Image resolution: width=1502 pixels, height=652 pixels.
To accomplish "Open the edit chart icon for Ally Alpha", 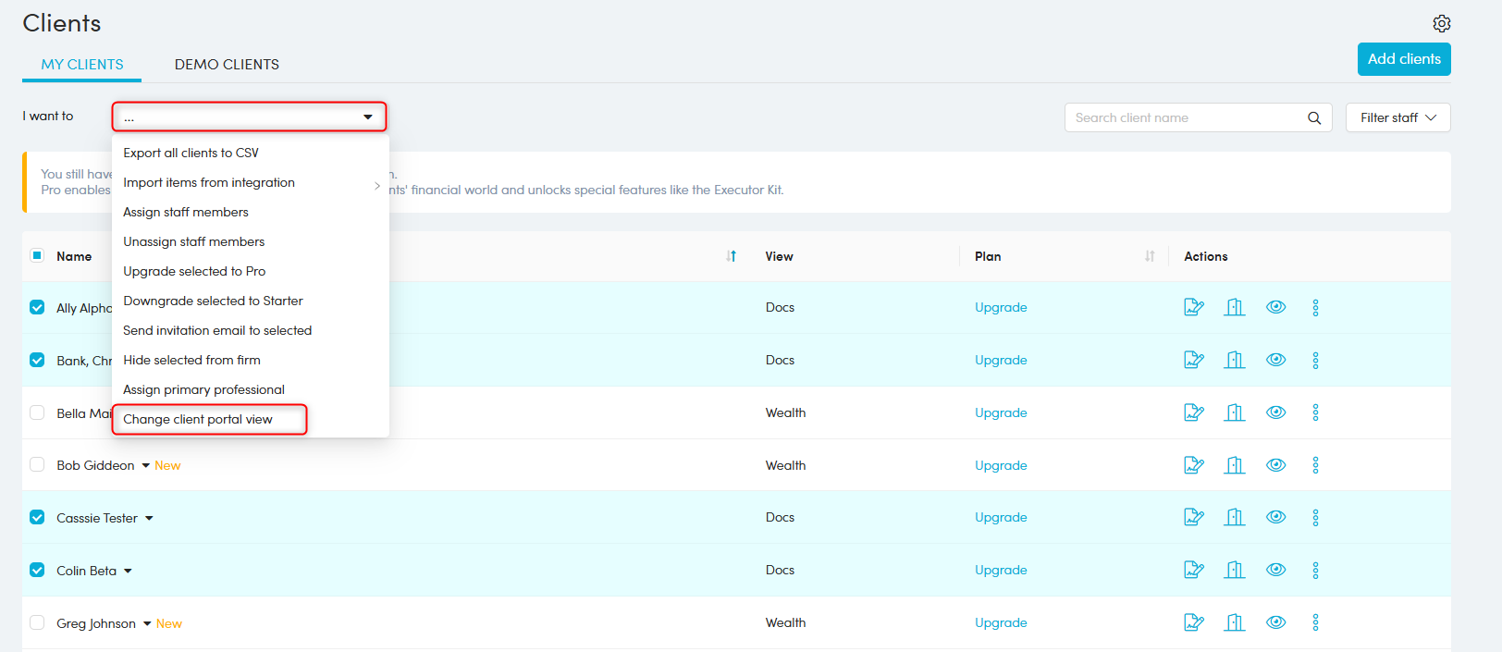I will [1193, 307].
